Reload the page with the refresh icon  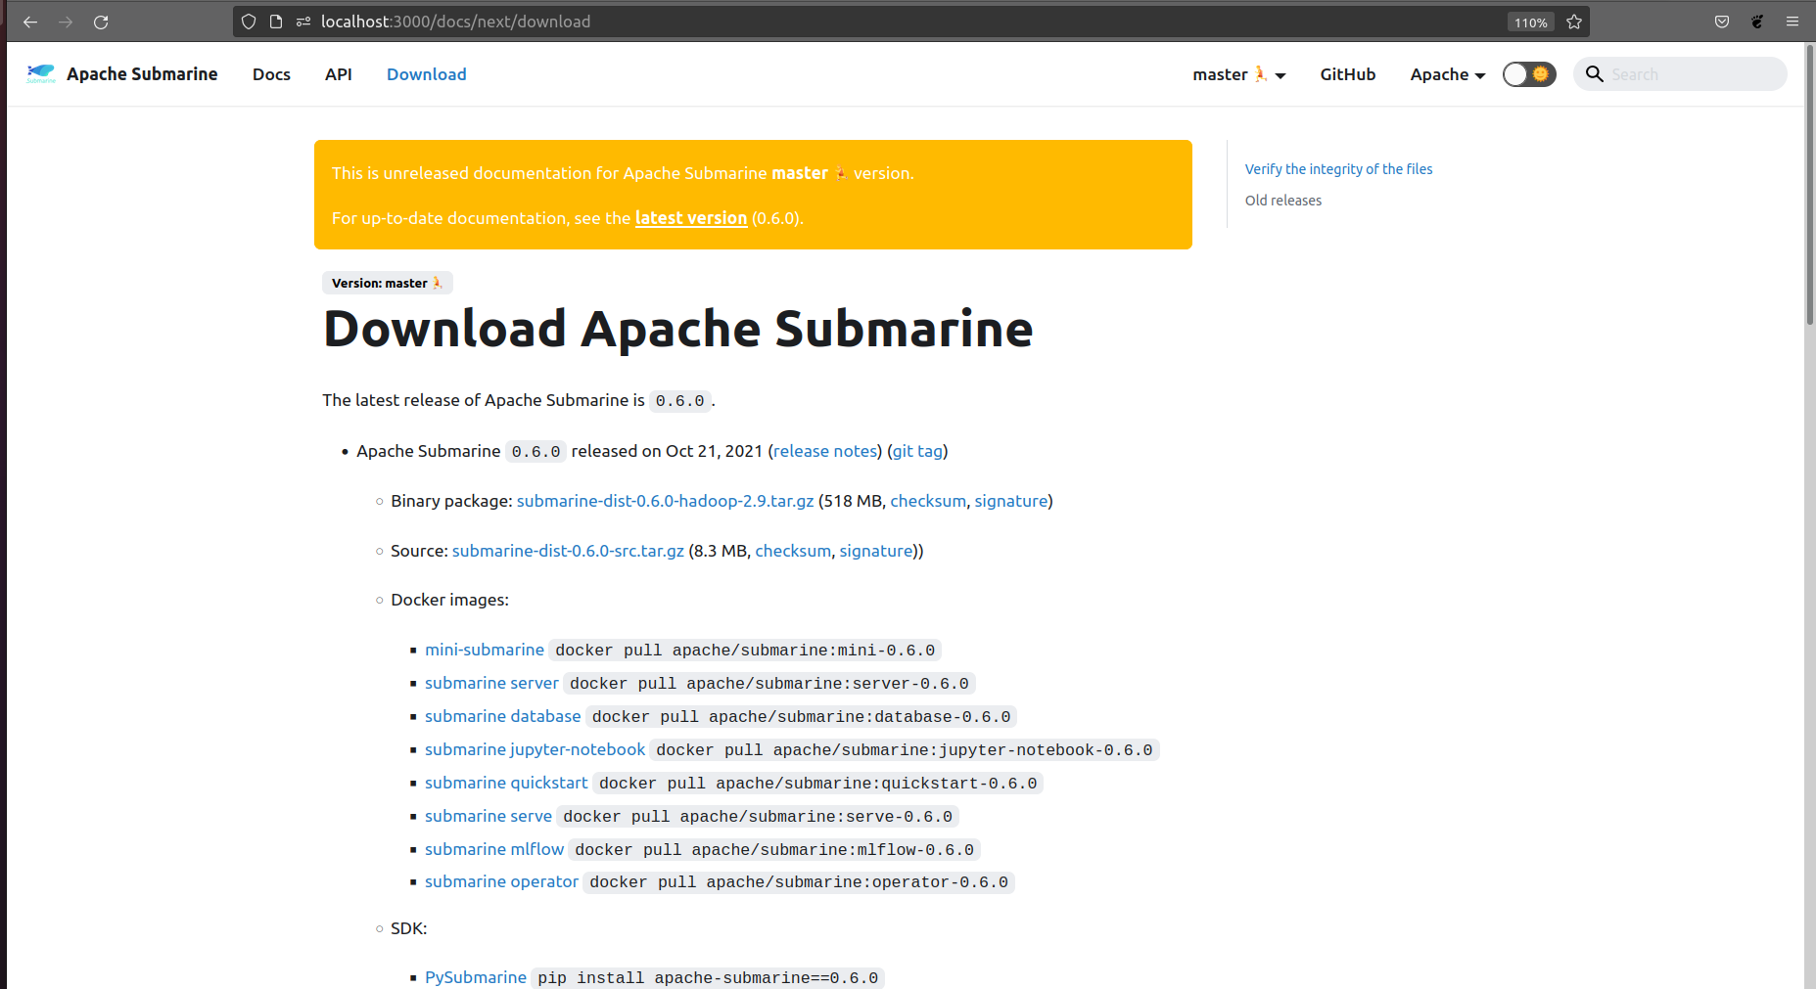(101, 22)
